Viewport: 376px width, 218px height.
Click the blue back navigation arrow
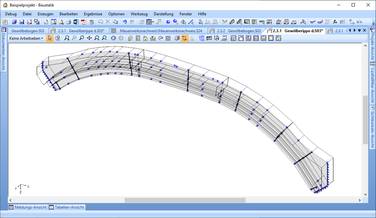point(113,38)
